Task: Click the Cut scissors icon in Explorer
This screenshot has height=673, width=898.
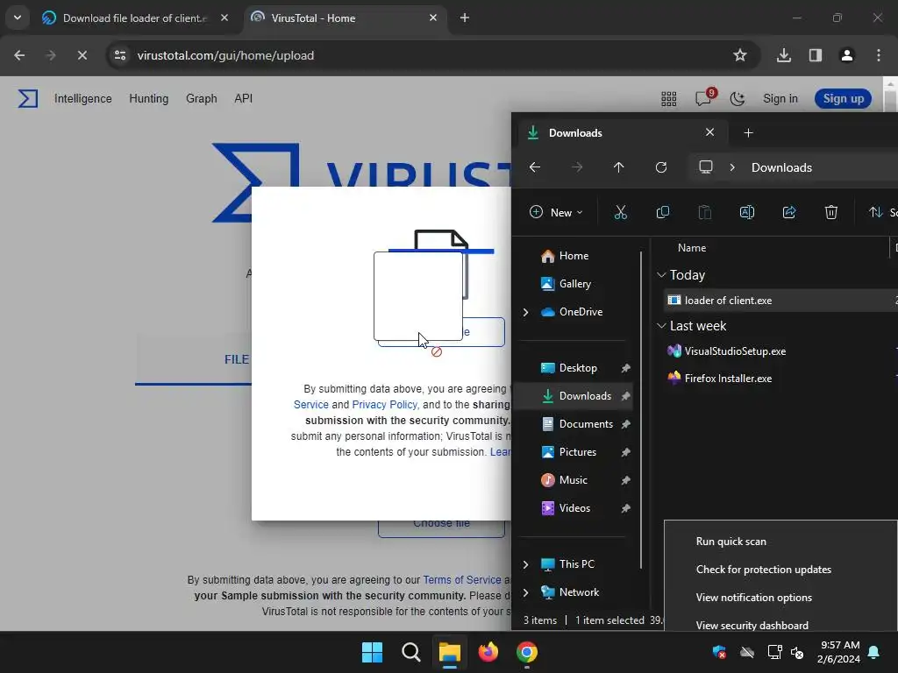Action: [620, 212]
